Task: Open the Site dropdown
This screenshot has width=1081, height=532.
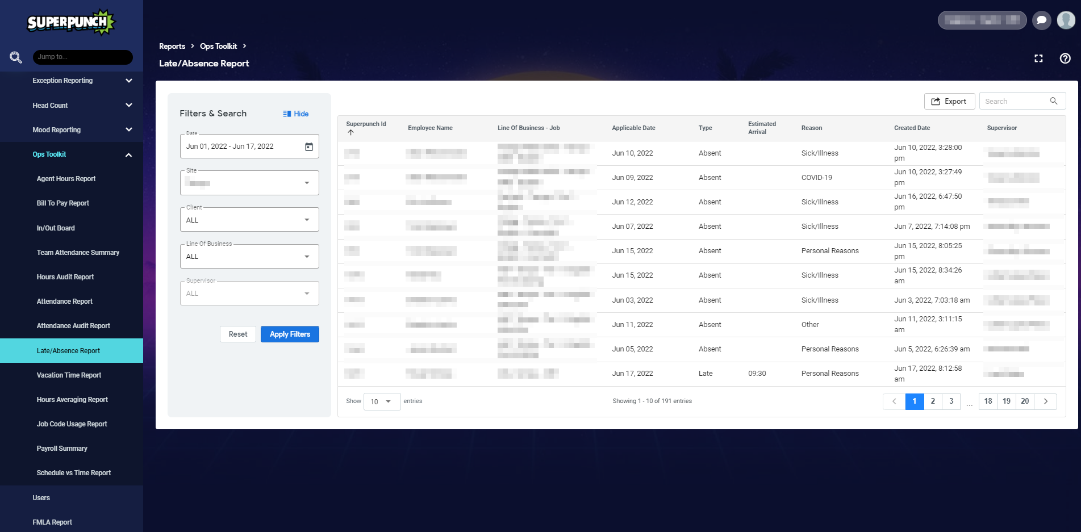Action: [x=249, y=183]
